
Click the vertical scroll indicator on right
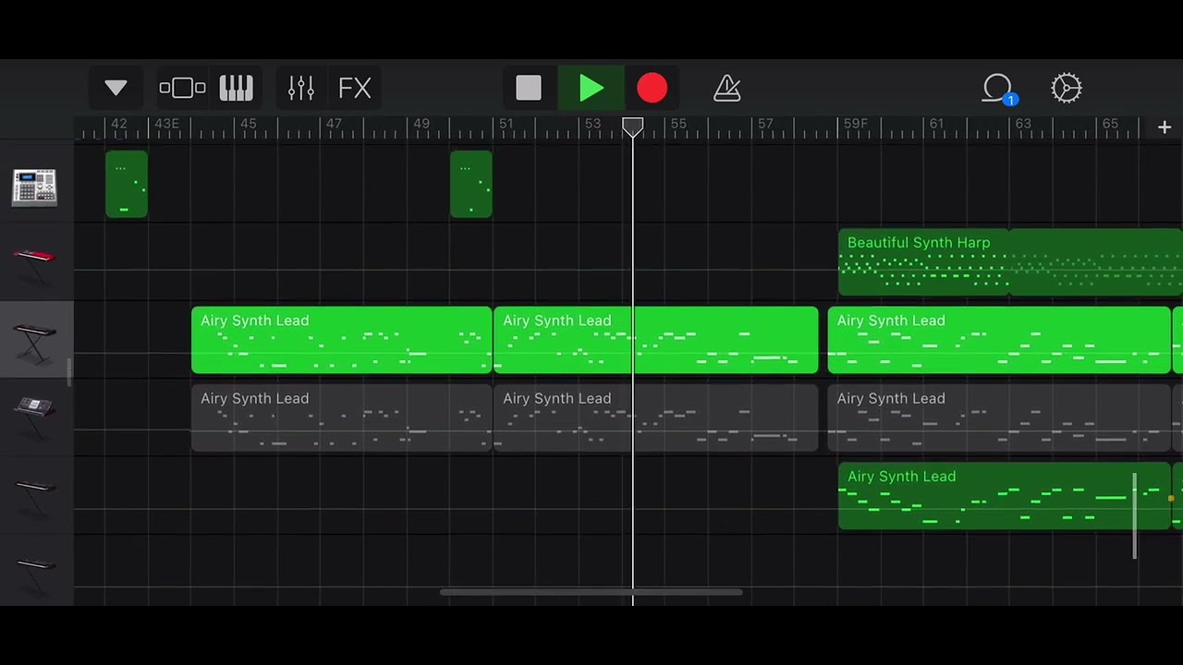1135,516
